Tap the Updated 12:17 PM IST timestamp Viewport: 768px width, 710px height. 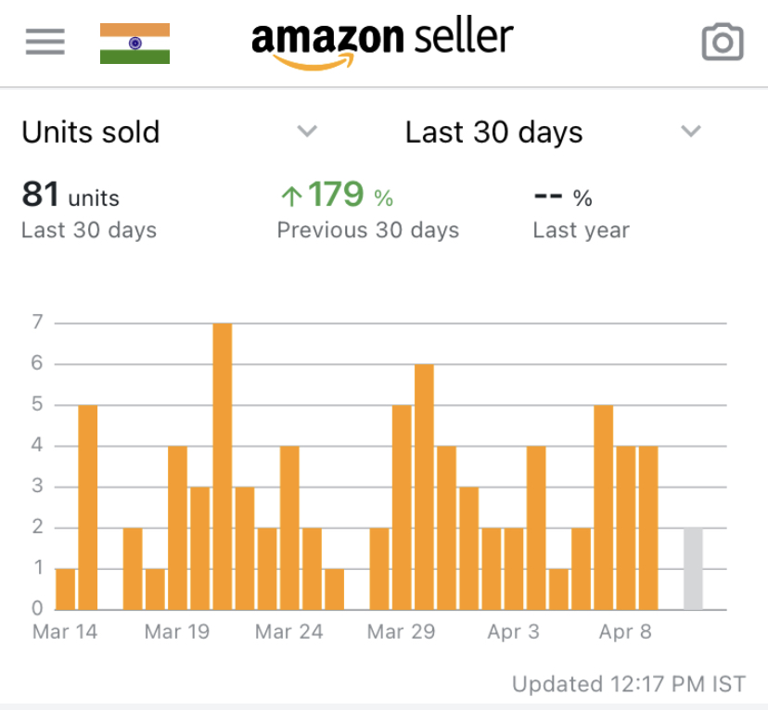pyautogui.click(x=629, y=684)
